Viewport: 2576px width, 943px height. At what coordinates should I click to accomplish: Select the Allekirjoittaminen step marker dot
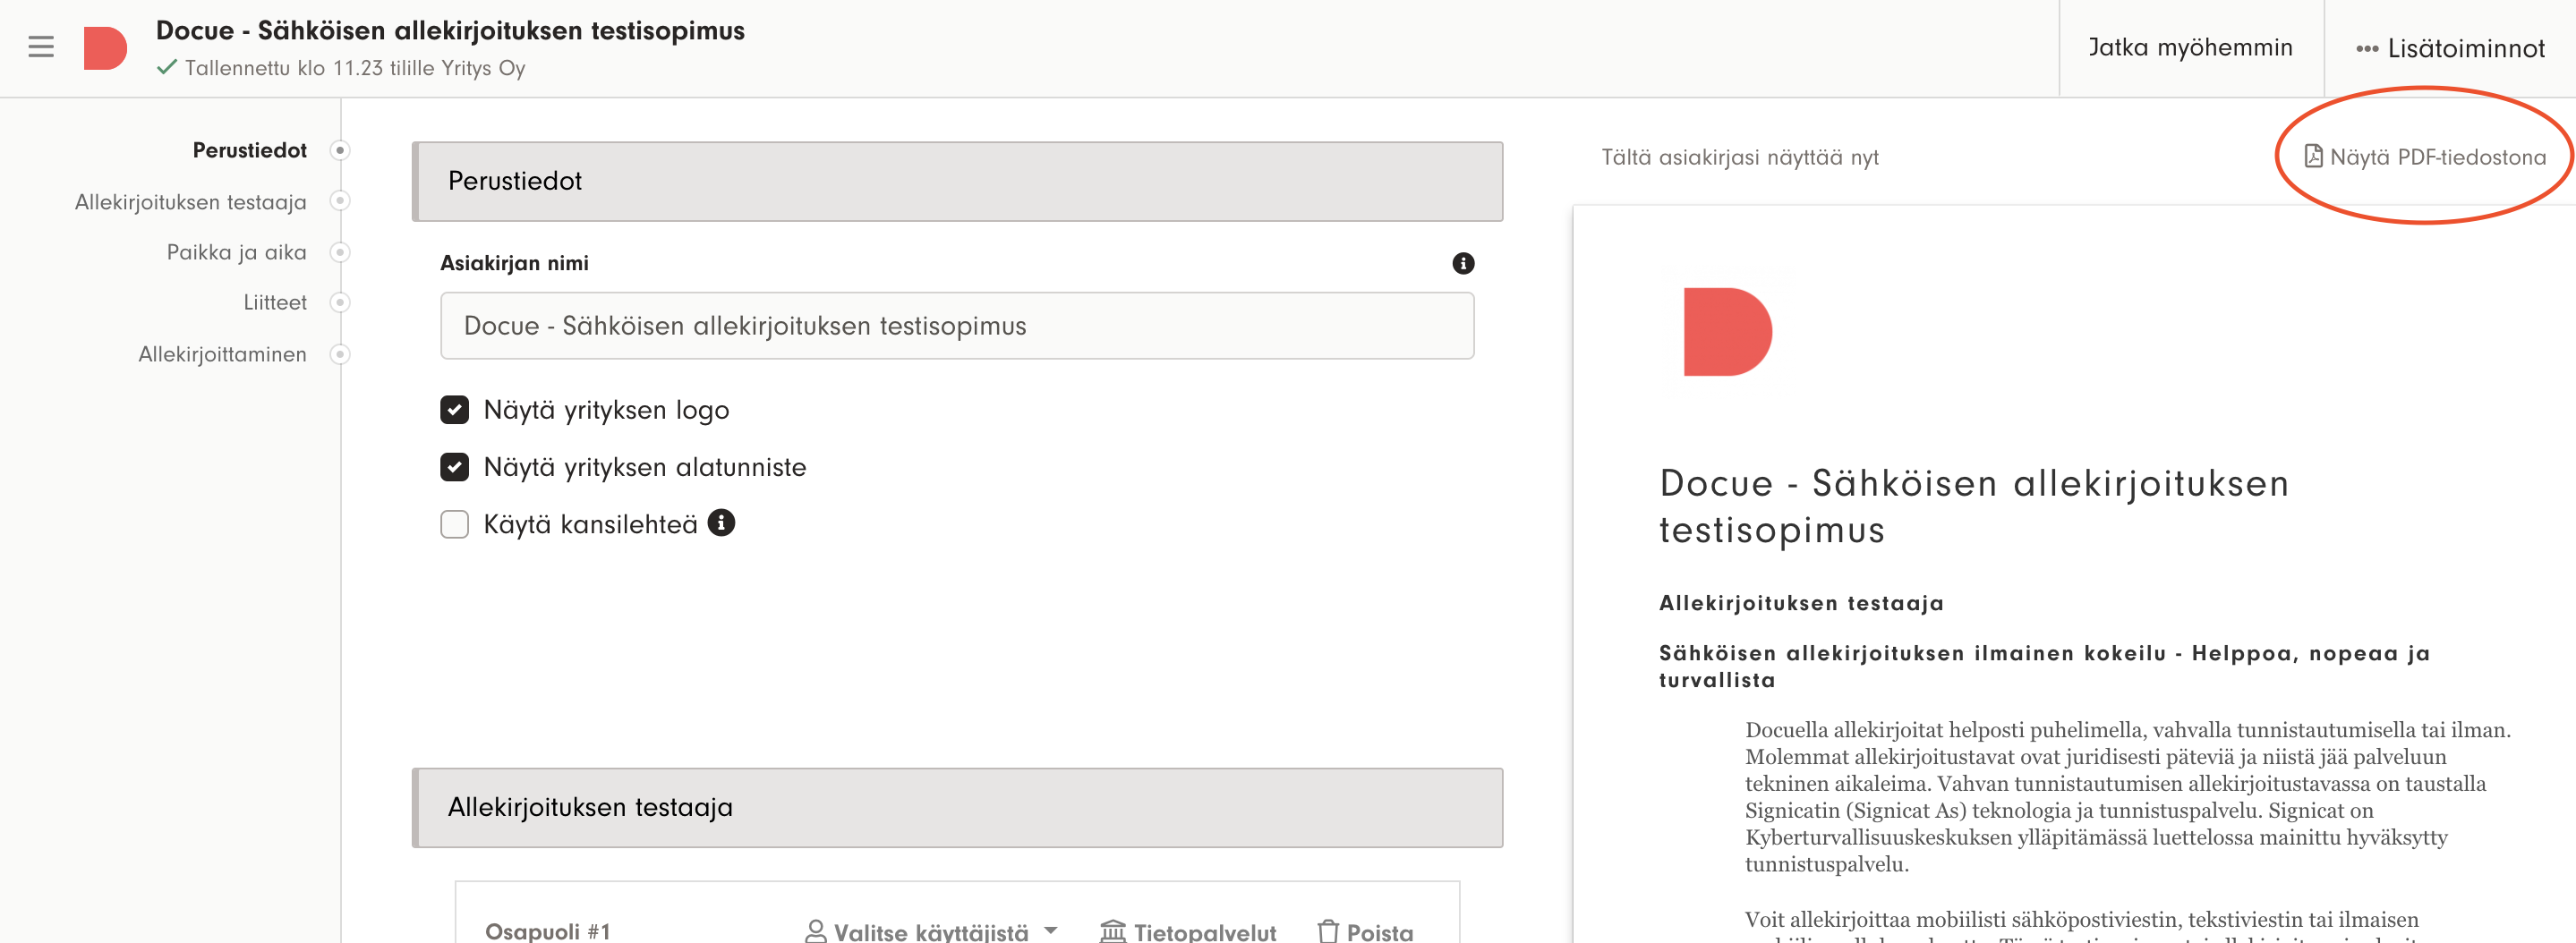click(x=340, y=354)
